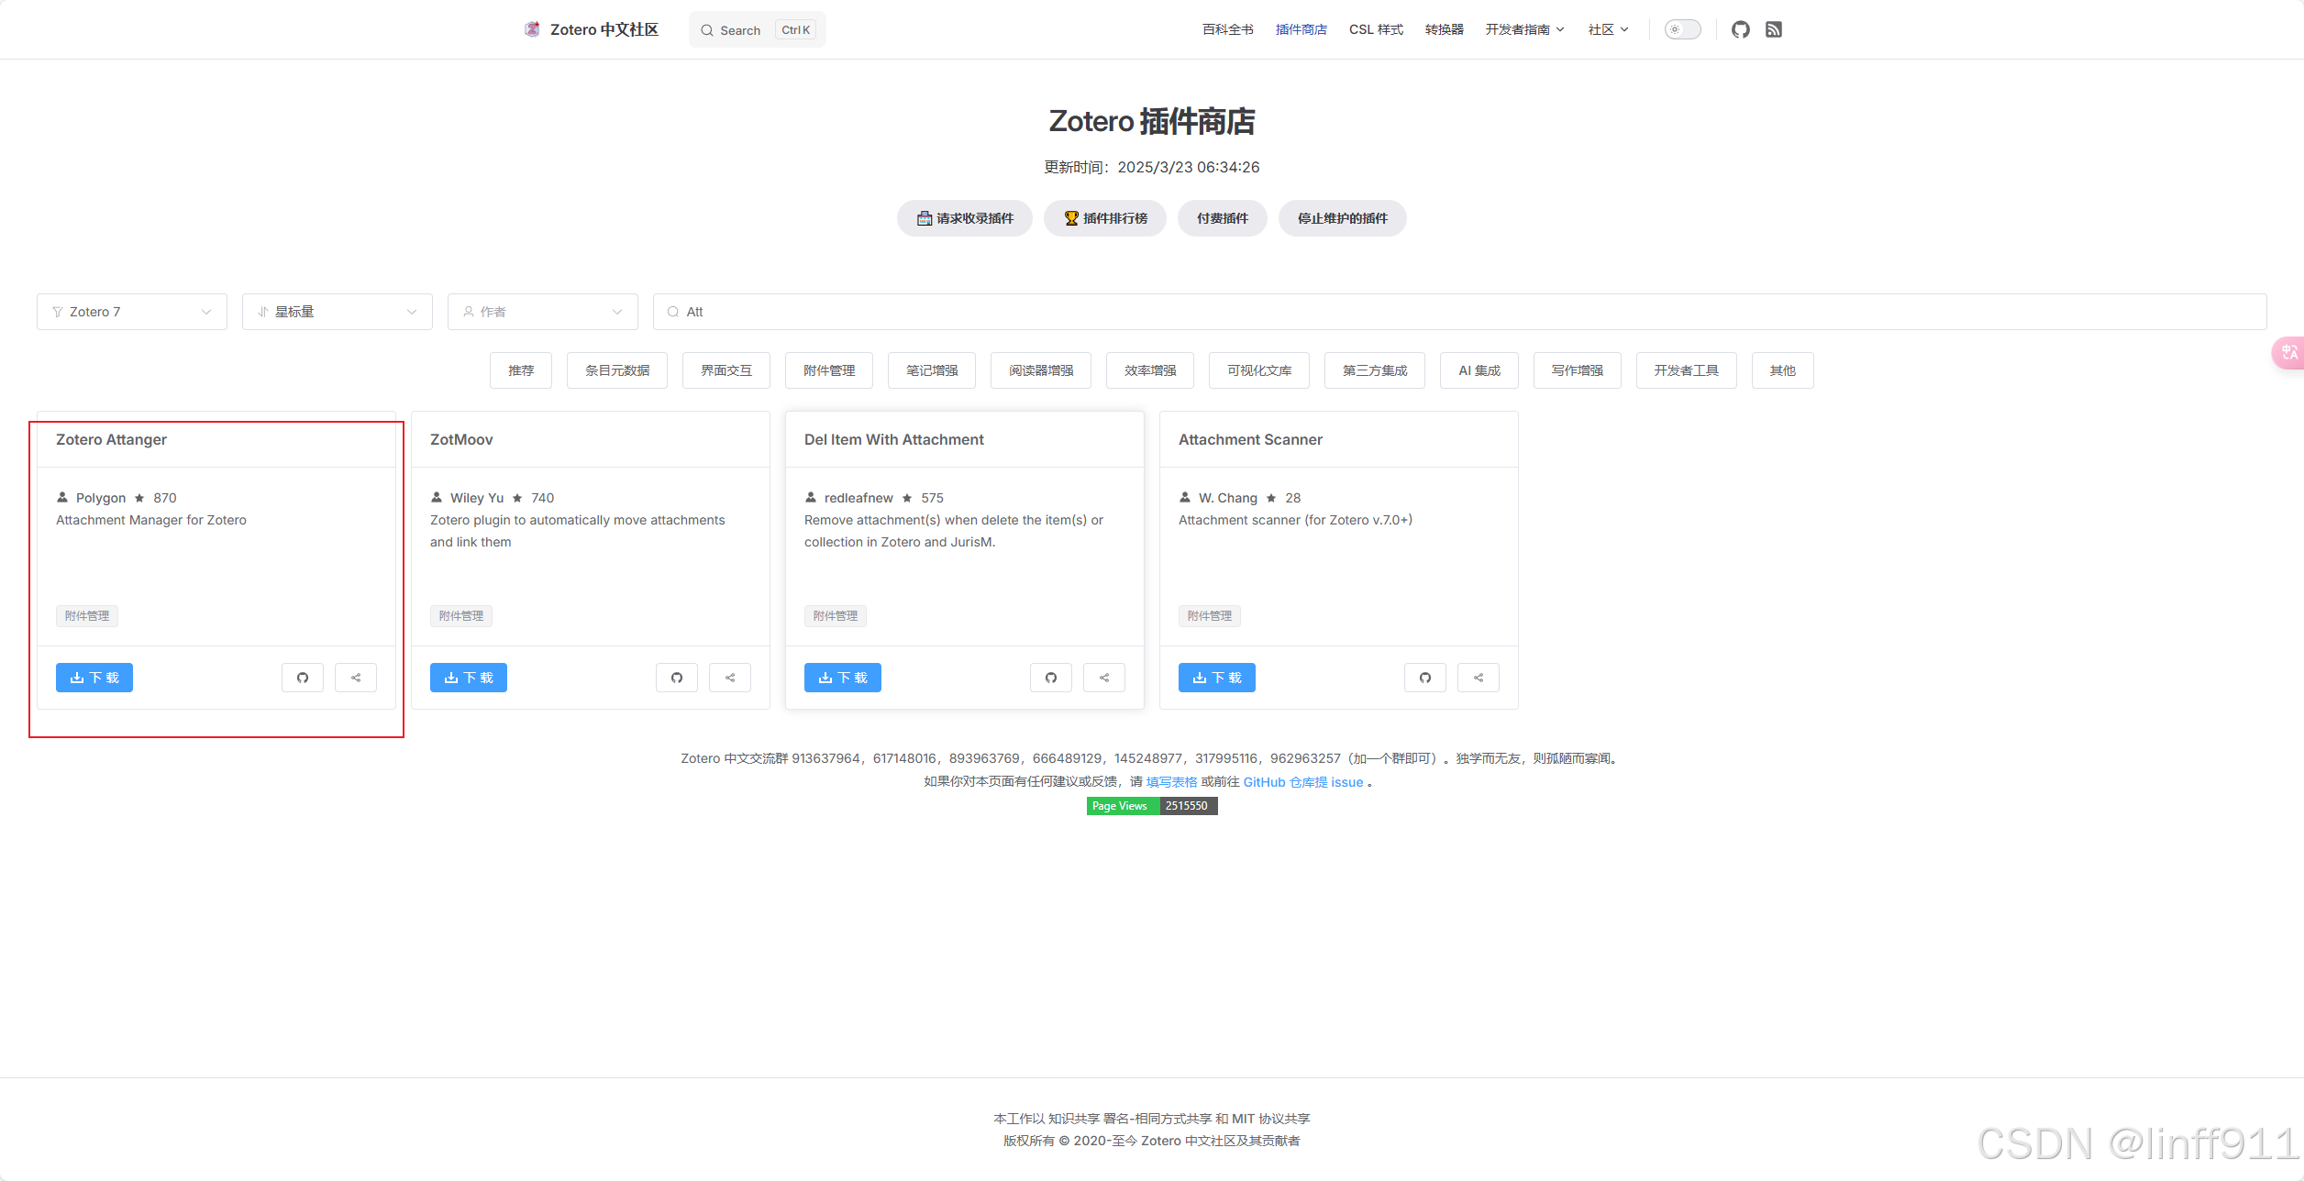Go to CSL 样式 nav item
Screen dimensions: 2304x1181
point(1376,29)
